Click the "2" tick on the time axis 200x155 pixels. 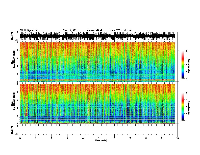pyautogui.click(x=52, y=138)
